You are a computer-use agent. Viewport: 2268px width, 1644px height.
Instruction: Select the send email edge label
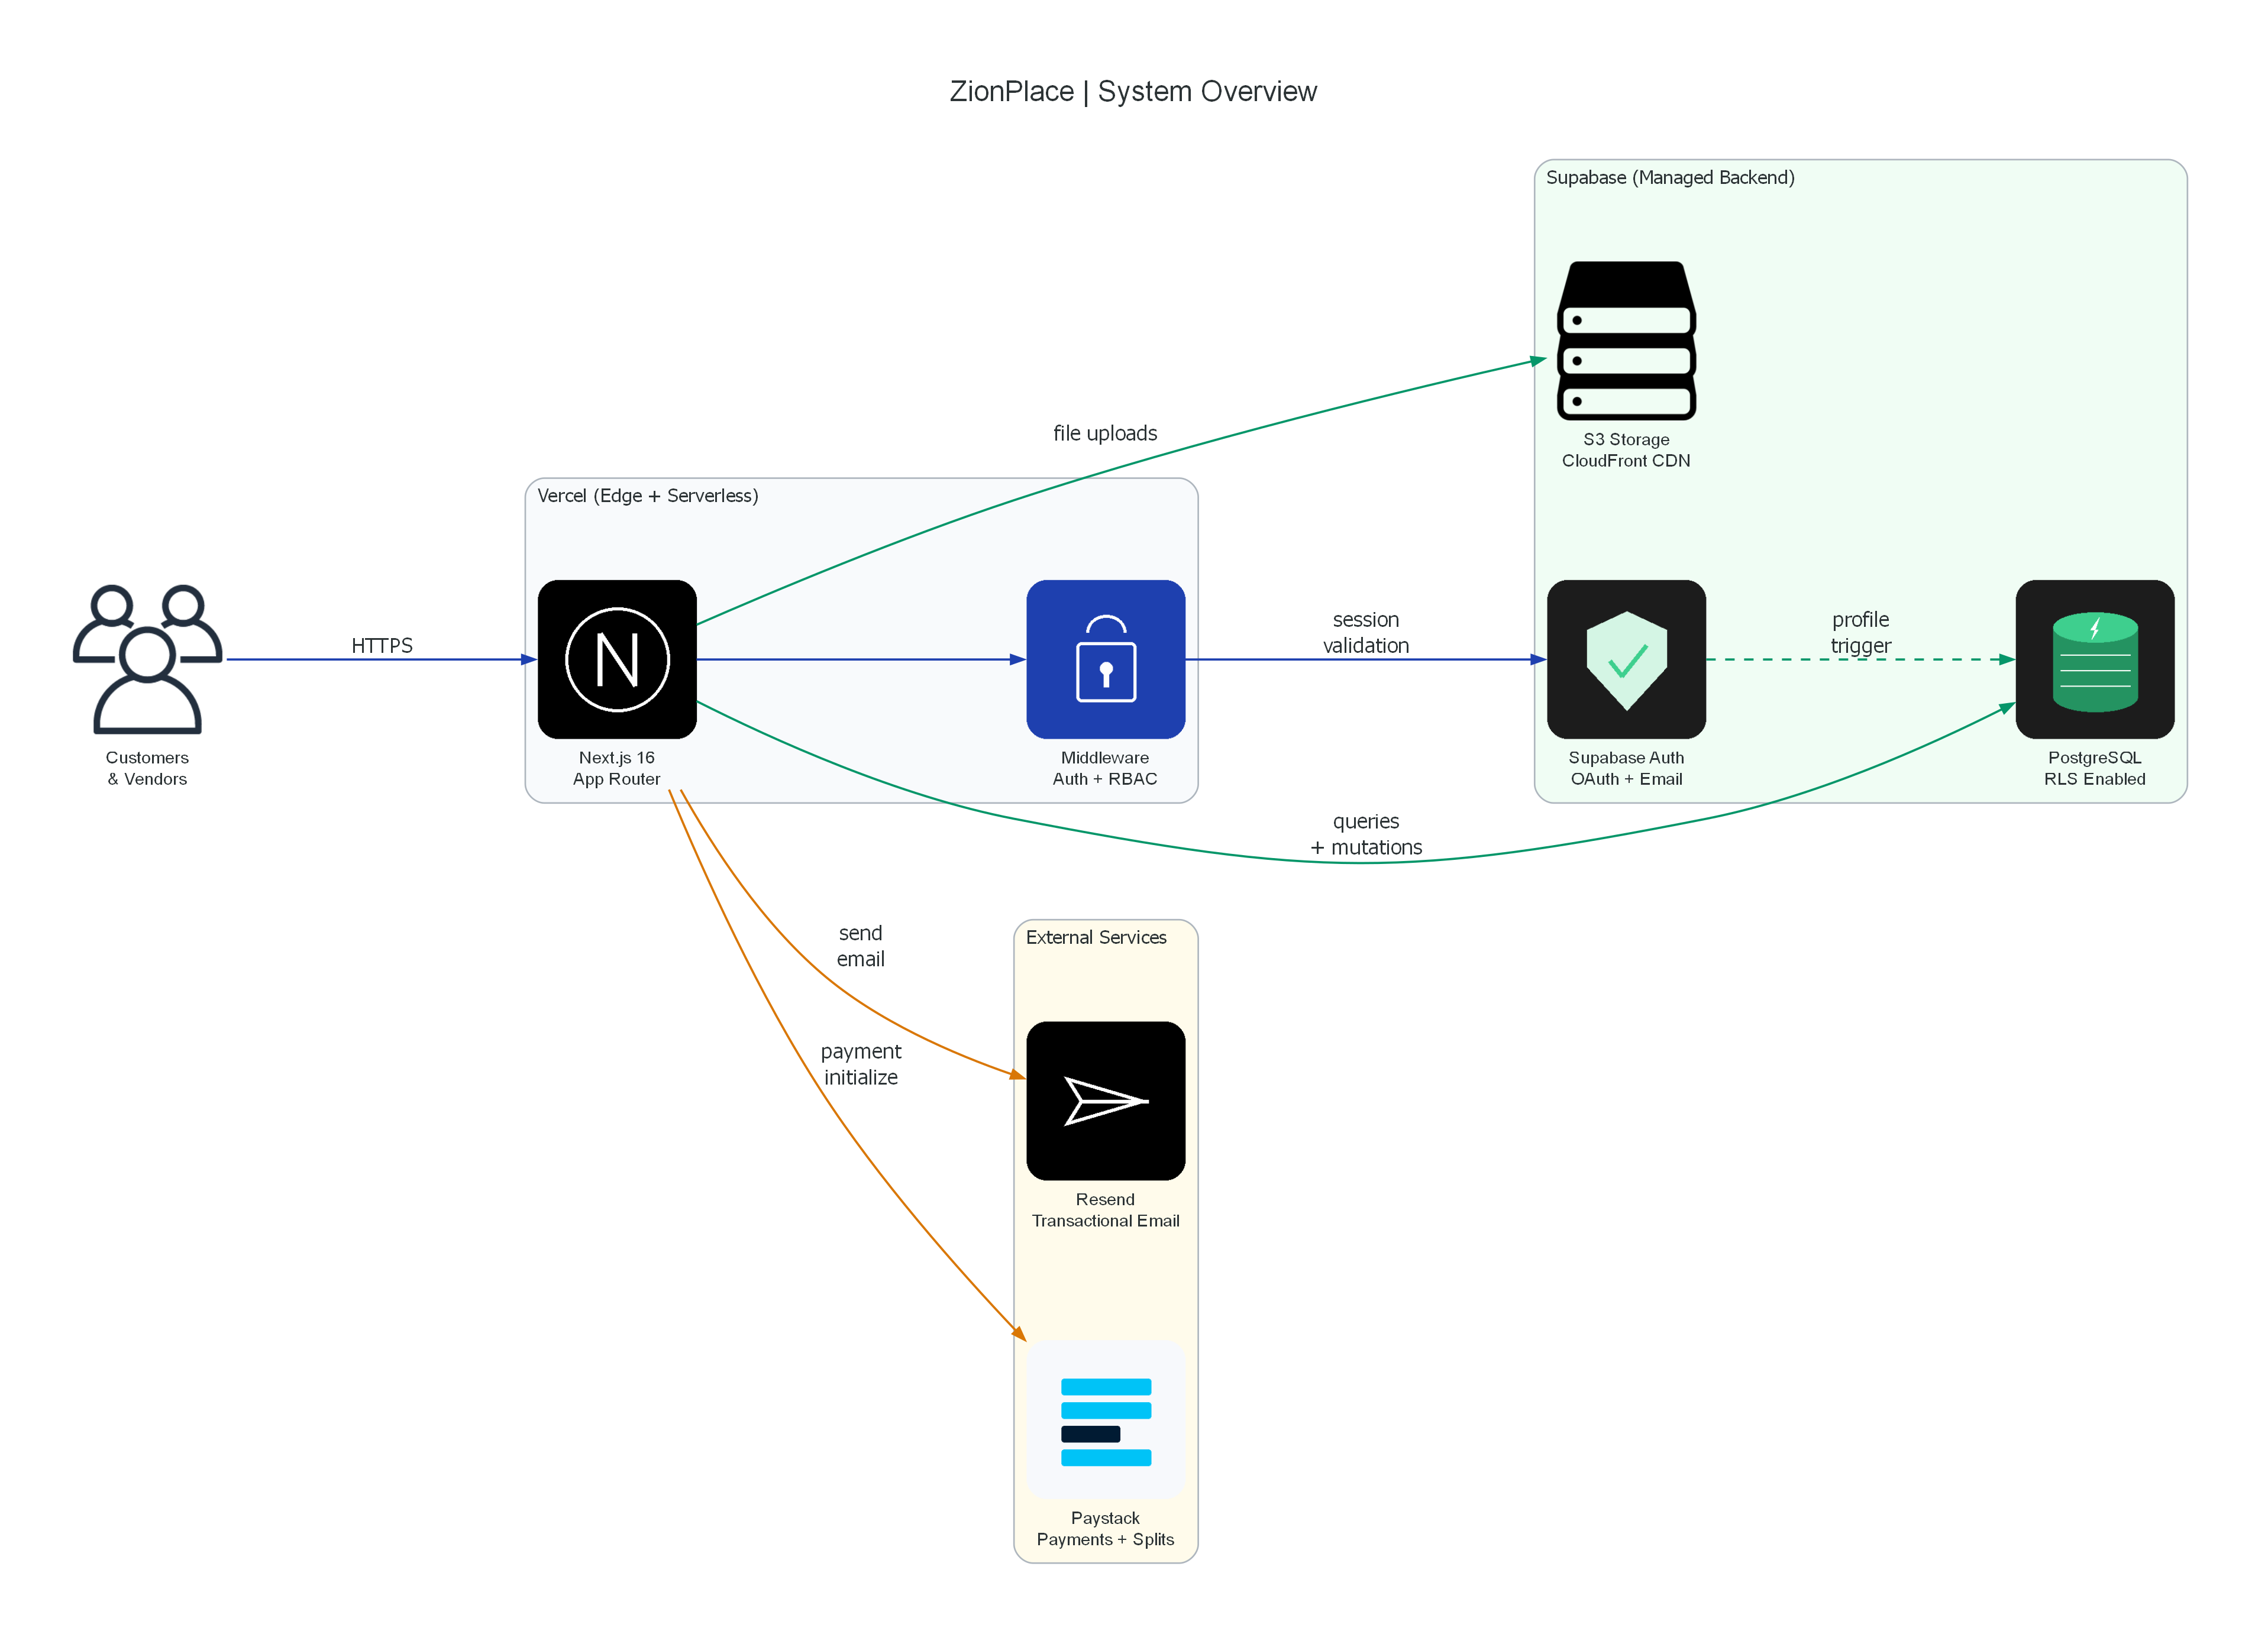(861, 946)
